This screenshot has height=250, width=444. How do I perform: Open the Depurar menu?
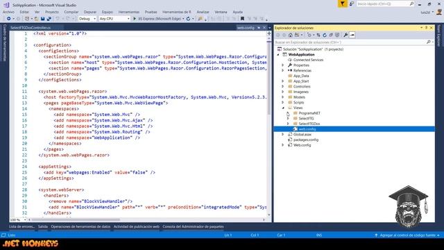coord(90,12)
